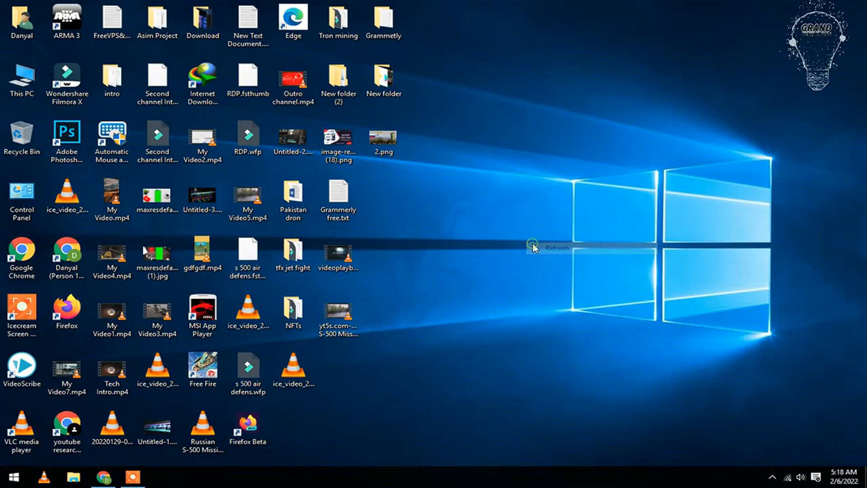Screen dimensions: 867x488
Task: Select youtube research Chrome shortcut
Action: click(67, 432)
